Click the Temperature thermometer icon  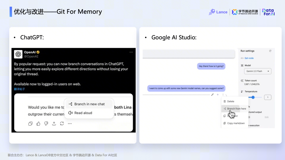tap(242, 91)
